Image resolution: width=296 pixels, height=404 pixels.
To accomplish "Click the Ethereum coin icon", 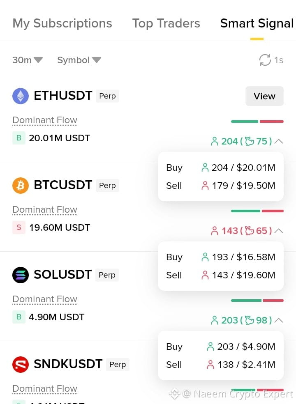I will coord(21,96).
